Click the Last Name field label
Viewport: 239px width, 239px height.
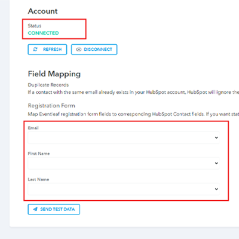point(38,179)
